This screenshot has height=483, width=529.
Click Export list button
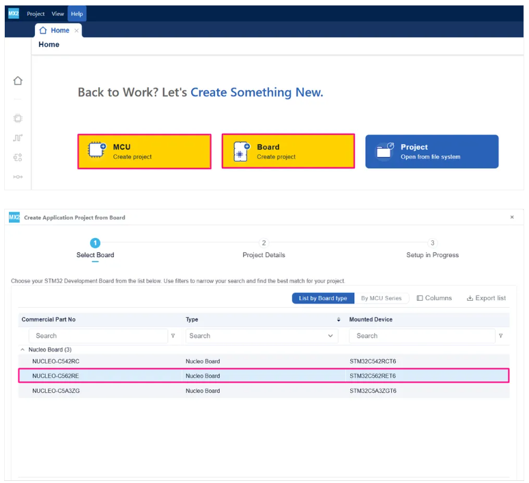point(486,298)
